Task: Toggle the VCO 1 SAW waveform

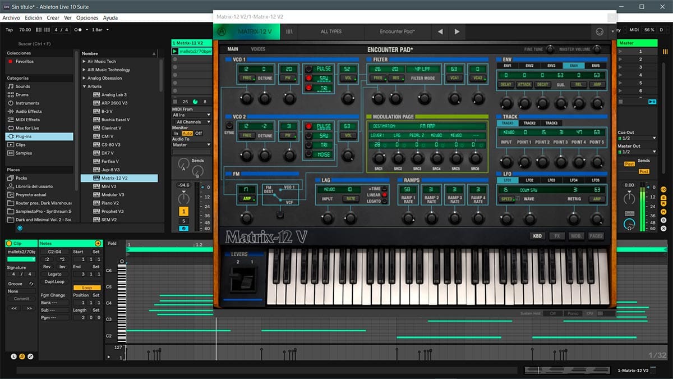Action: (x=308, y=78)
